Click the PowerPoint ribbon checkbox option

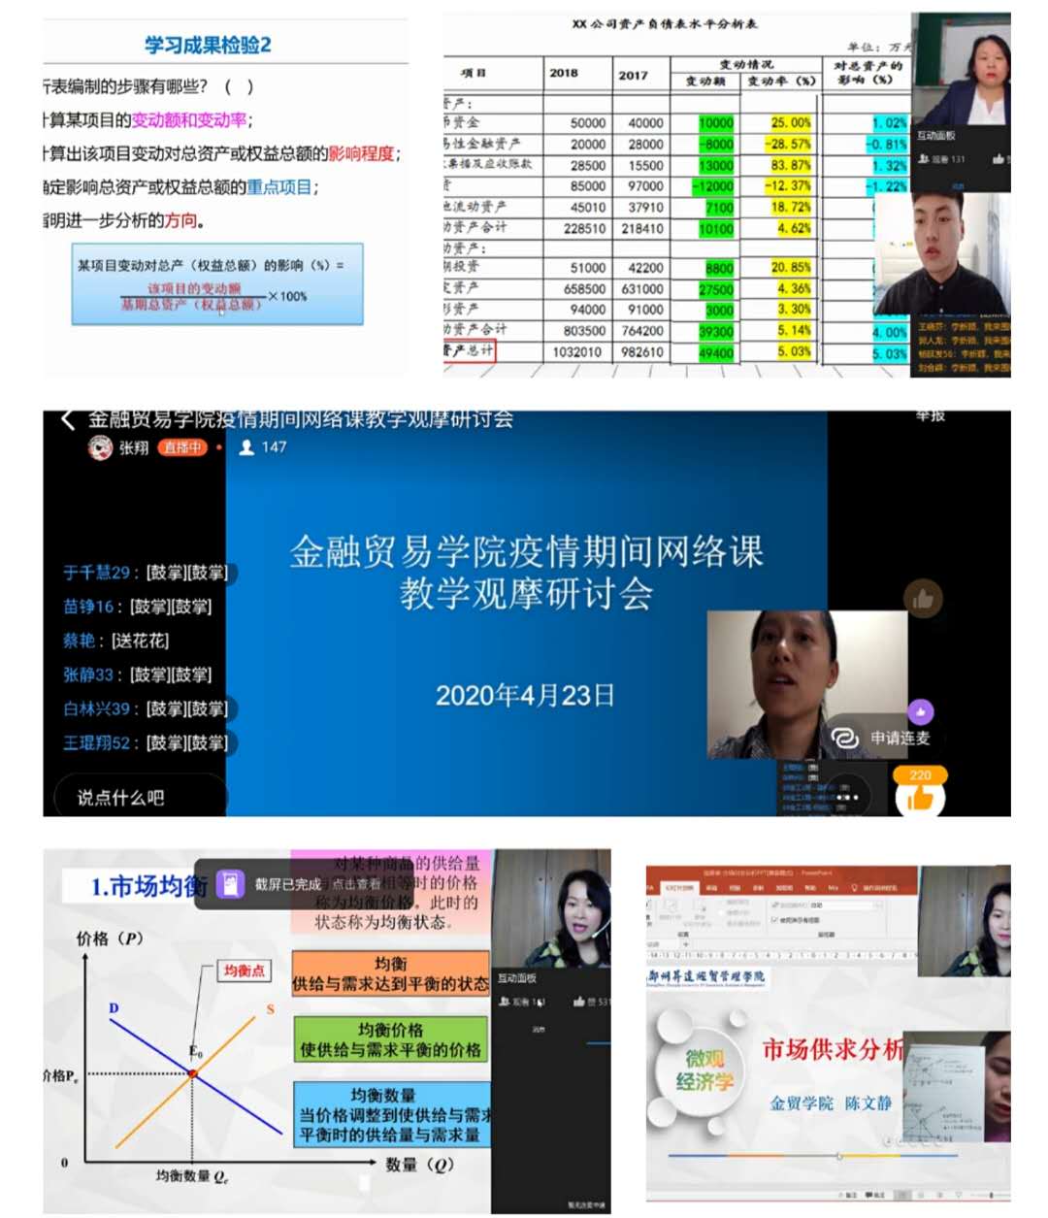tap(773, 919)
